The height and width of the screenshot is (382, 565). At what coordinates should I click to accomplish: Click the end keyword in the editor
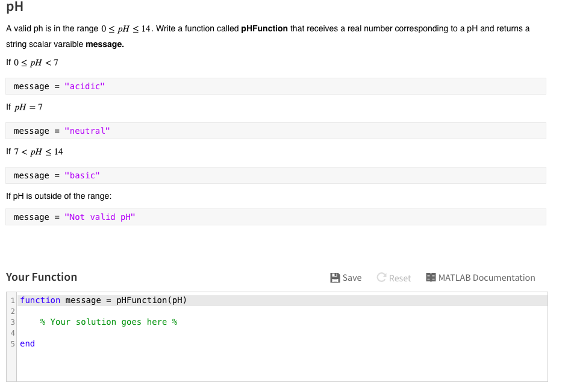27,343
